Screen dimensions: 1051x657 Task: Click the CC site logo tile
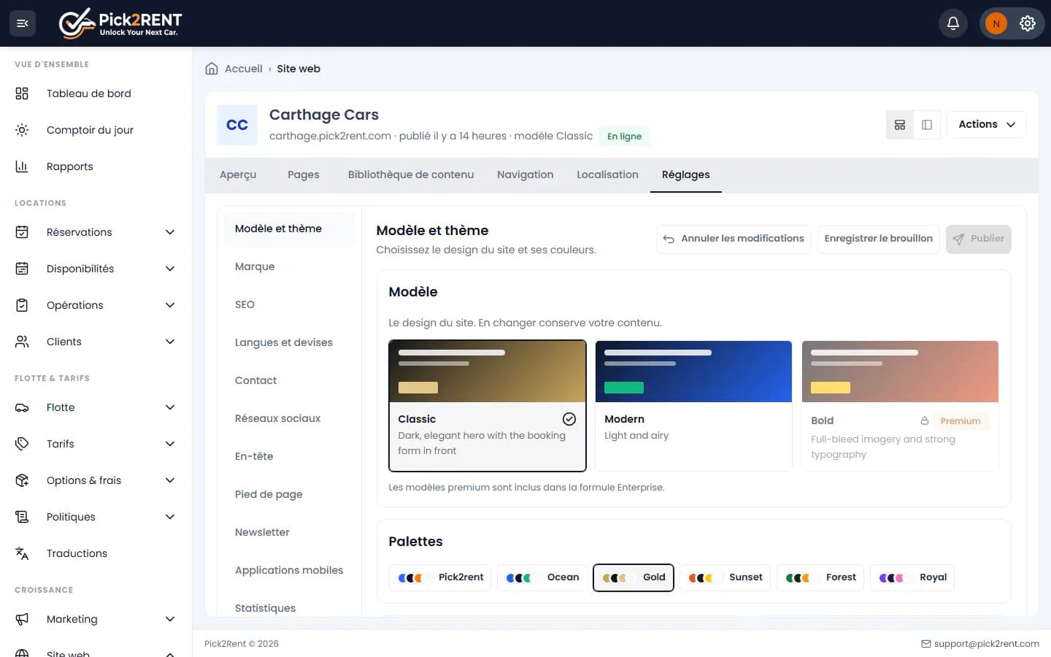pos(237,125)
